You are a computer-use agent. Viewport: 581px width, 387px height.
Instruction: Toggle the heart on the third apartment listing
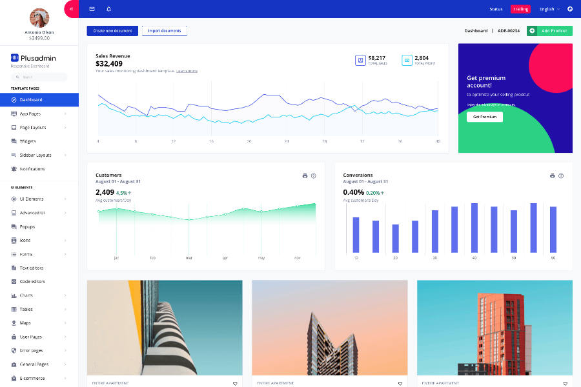565,383
